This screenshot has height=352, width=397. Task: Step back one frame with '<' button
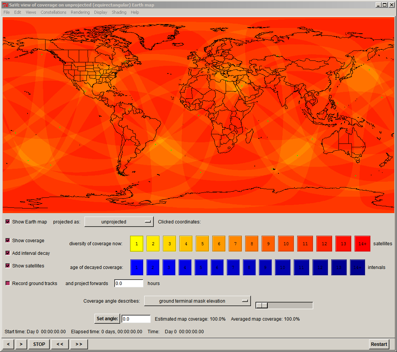(x=8, y=344)
